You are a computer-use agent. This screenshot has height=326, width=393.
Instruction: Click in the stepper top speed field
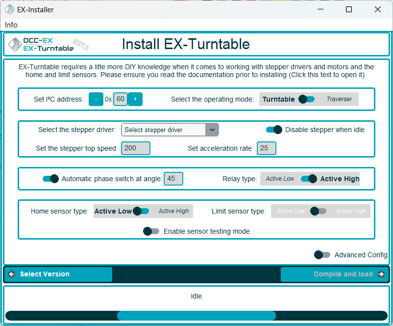click(x=135, y=148)
